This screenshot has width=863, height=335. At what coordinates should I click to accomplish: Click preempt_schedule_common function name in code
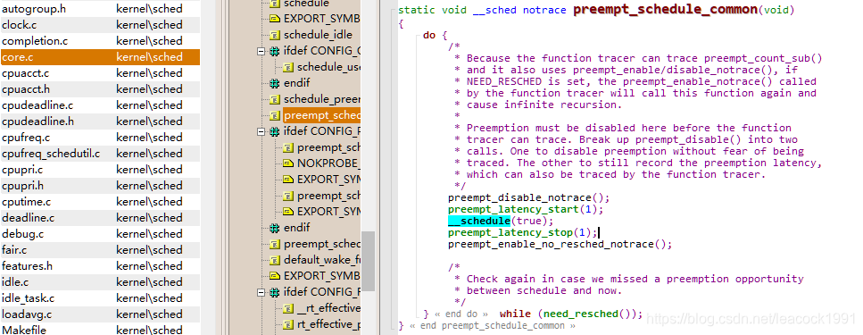666,10
